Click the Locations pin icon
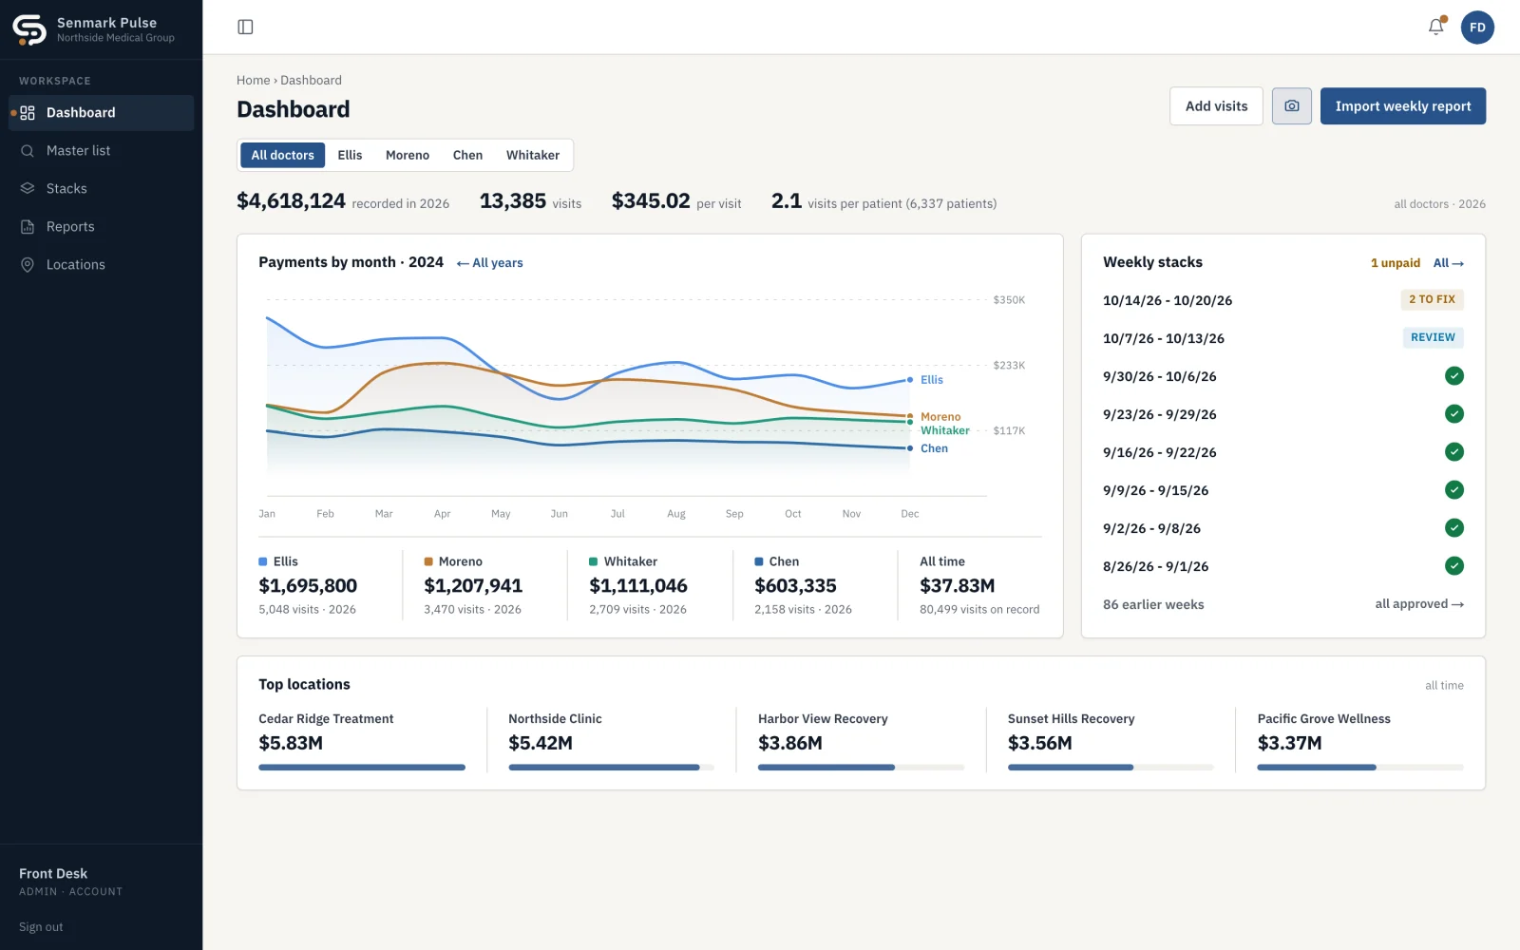The width and height of the screenshot is (1520, 950). pos(28,265)
